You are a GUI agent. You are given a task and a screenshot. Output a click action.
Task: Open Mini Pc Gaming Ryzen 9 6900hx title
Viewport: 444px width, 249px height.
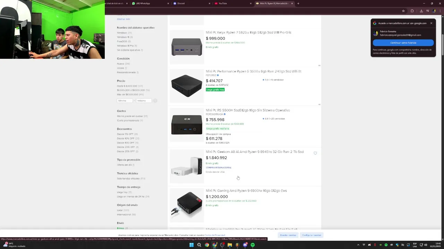tap(246, 191)
